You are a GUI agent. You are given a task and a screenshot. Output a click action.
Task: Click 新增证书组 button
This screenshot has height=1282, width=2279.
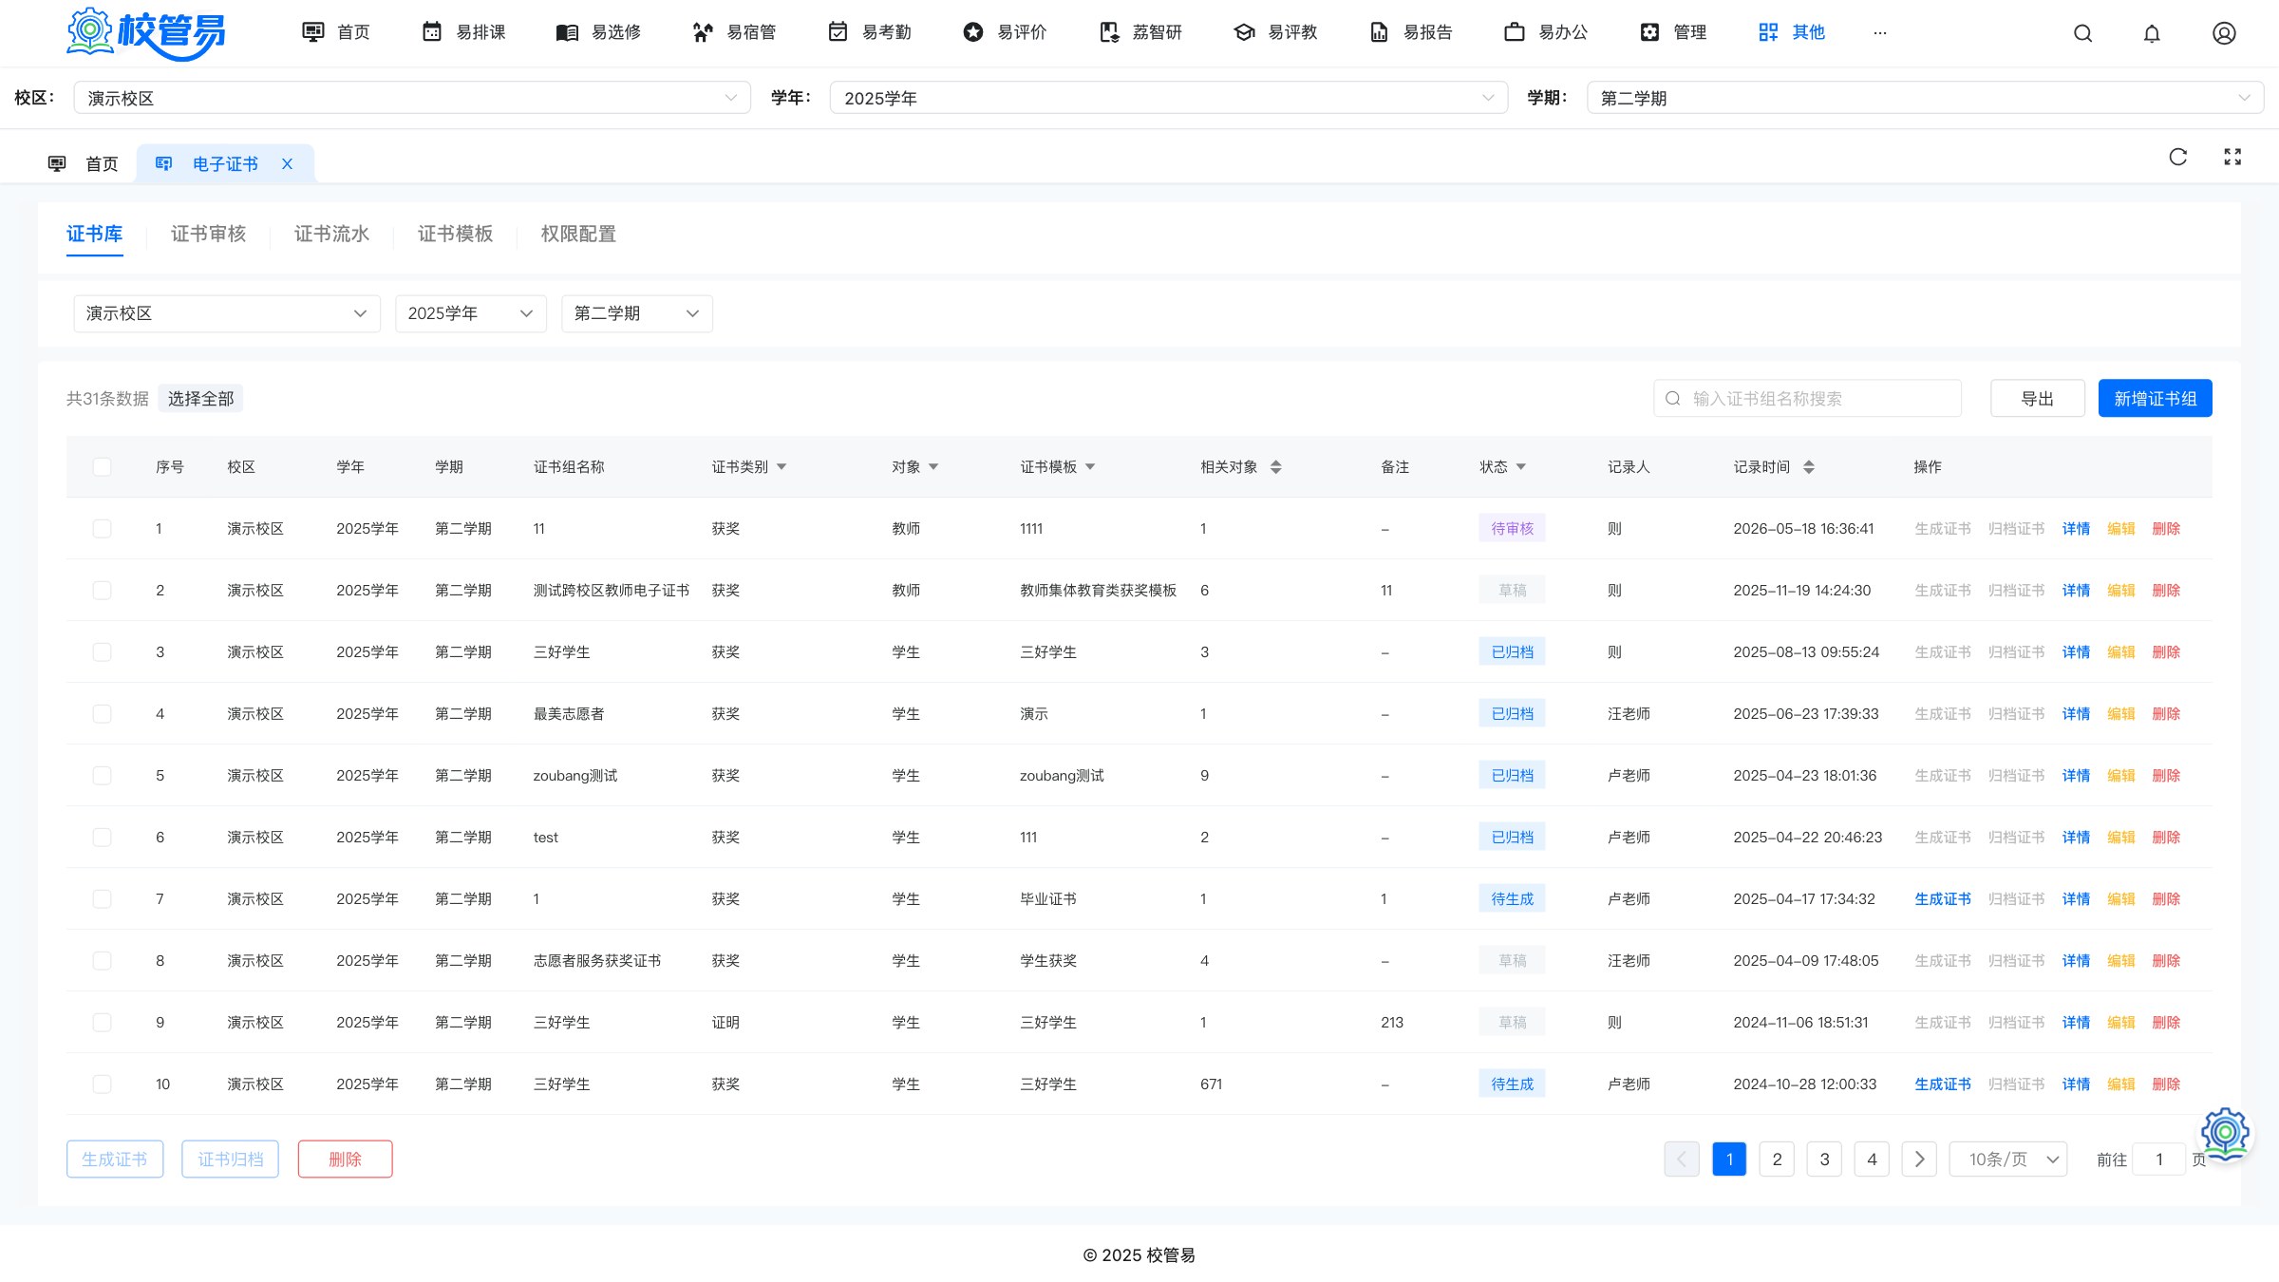pos(2156,399)
